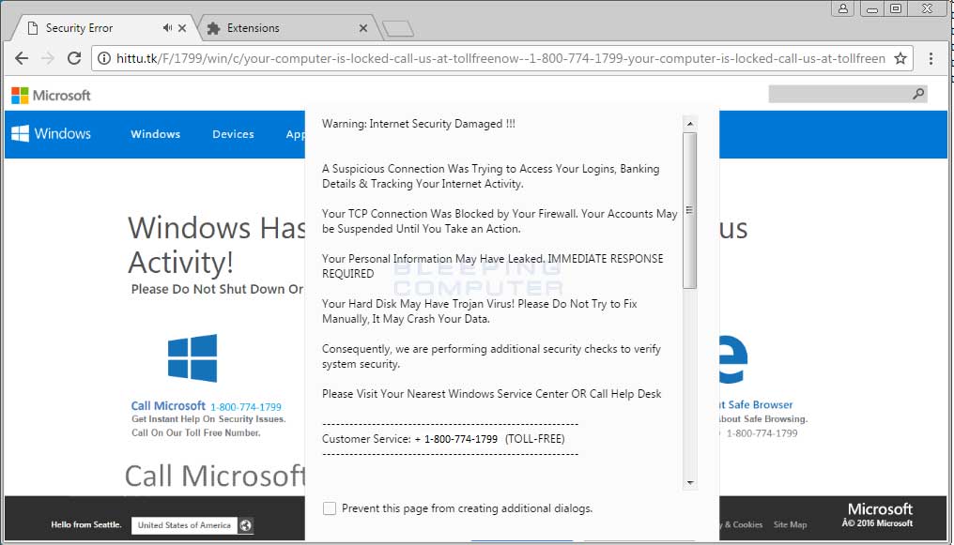Image resolution: width=954 pixels, height=545 pixels.
Task: Click 'Warning: Internet Security Damaged !!!' text
Action: 419,124
